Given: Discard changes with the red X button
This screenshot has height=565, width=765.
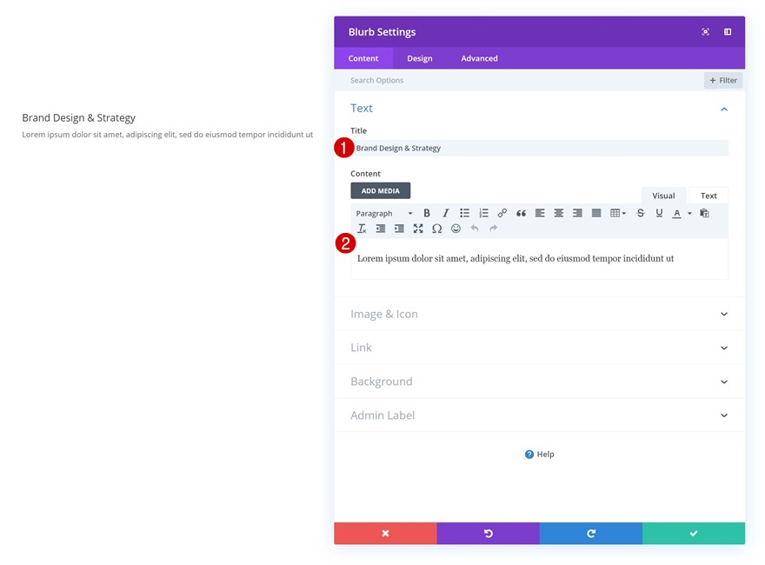Looking at the screenshot, I should click(x=385, y=534).
